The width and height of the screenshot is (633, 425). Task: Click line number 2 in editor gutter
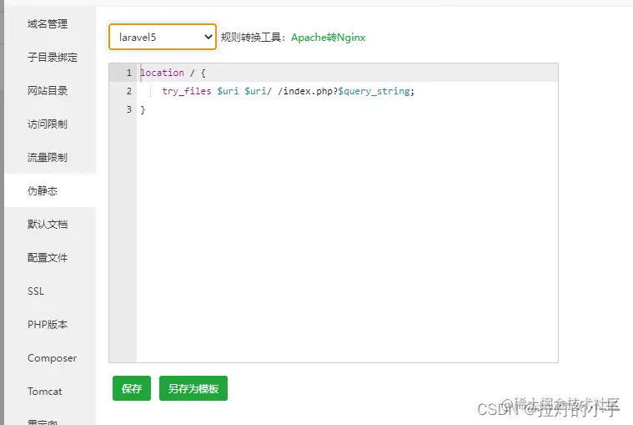[x=128, y=91]
